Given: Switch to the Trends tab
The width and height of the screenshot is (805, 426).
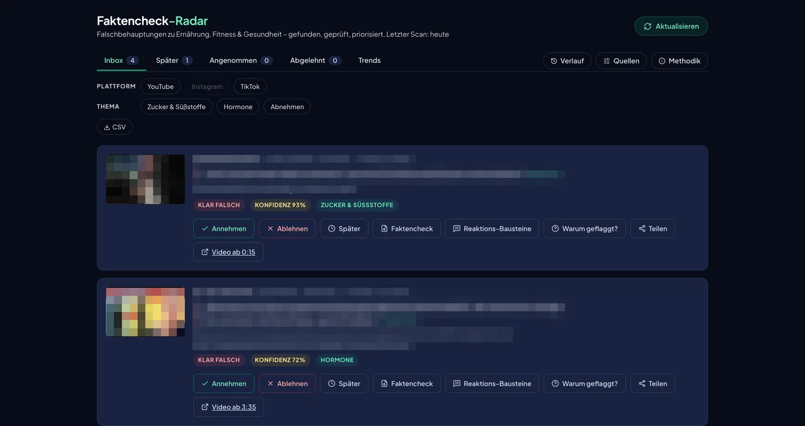Looking at the screenshot, I should (x=369, y=60).
